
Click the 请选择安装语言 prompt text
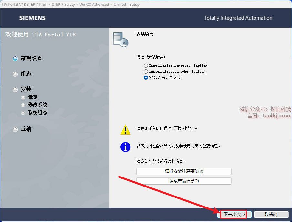click(151, 57)
